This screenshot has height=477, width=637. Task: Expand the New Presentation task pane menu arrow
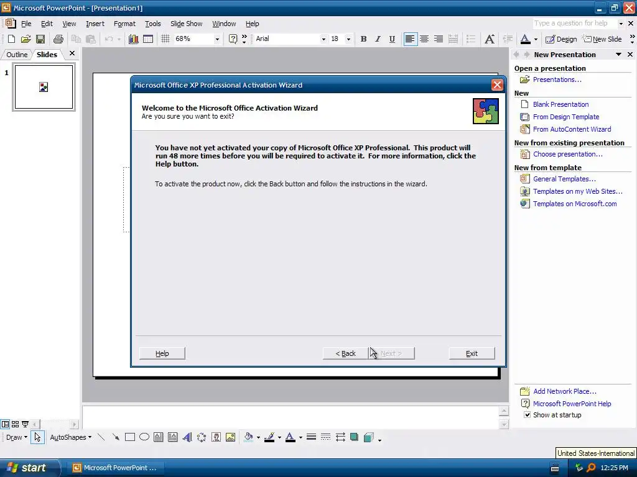tap(618, 55)
